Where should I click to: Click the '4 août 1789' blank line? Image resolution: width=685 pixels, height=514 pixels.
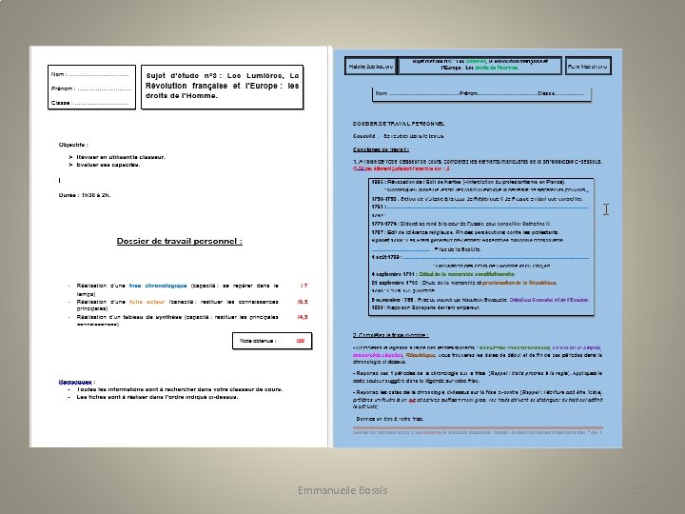pos(480,257)
